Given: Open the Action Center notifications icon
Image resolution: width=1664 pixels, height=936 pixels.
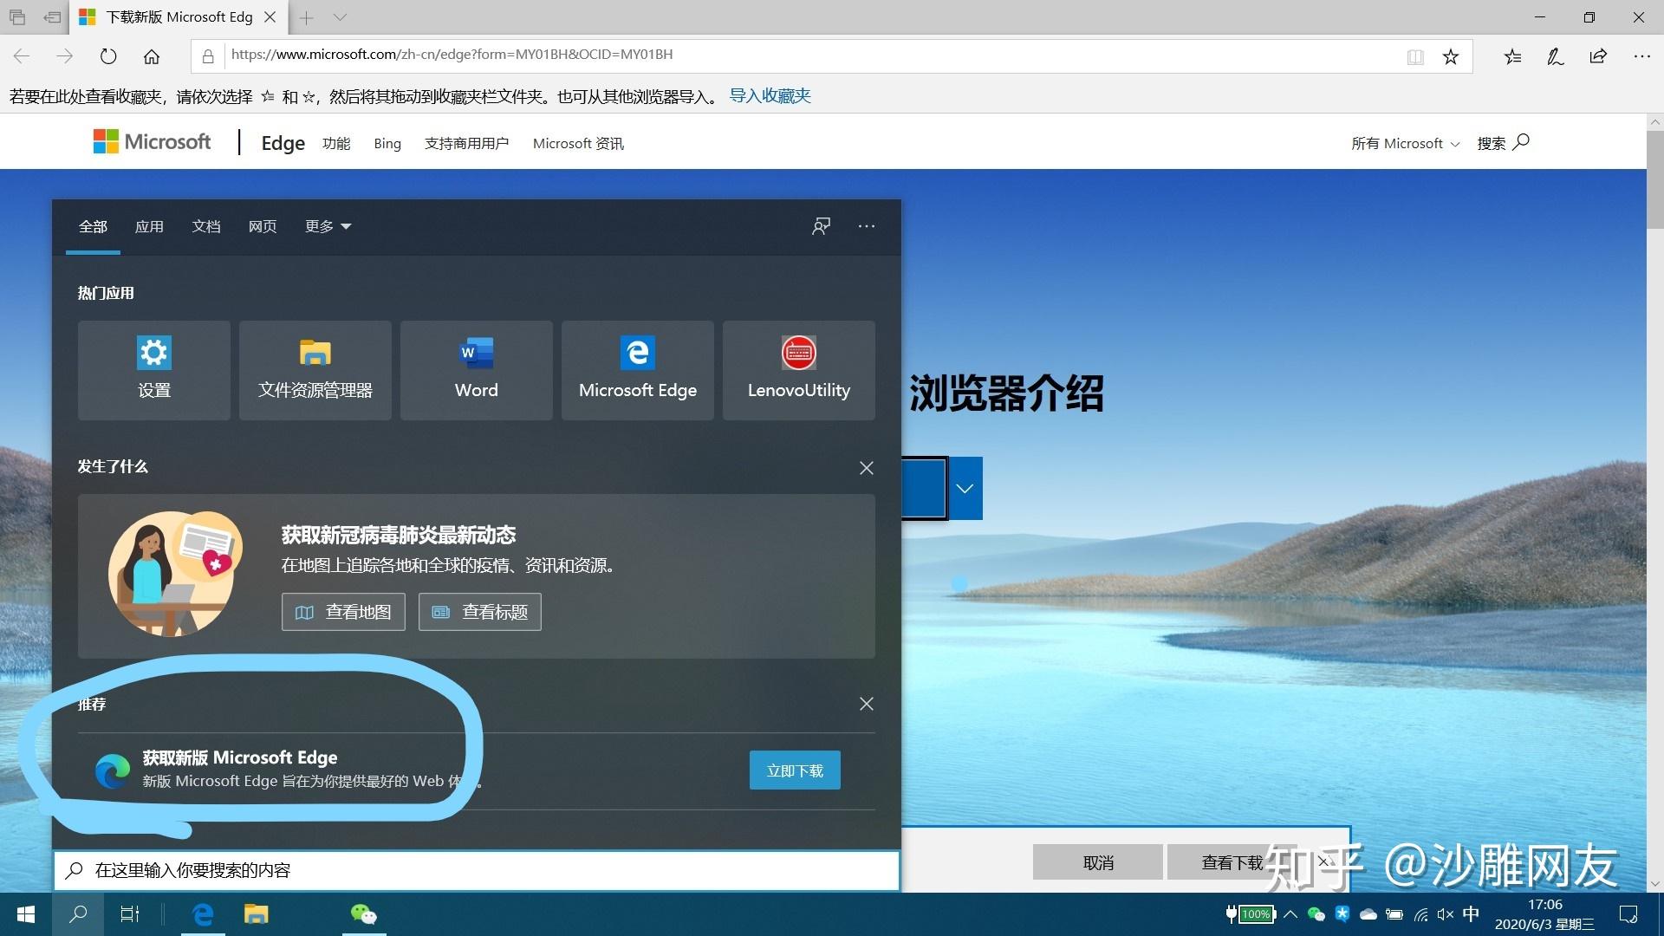Looking at the screenshot, I should [1628, 914].
